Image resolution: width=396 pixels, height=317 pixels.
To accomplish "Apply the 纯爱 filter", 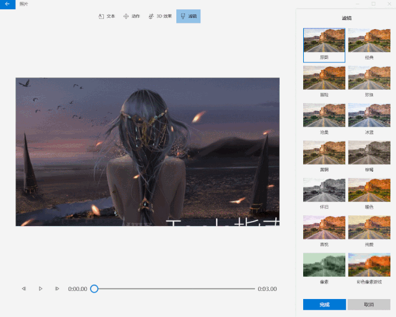I will click(369, 232).
